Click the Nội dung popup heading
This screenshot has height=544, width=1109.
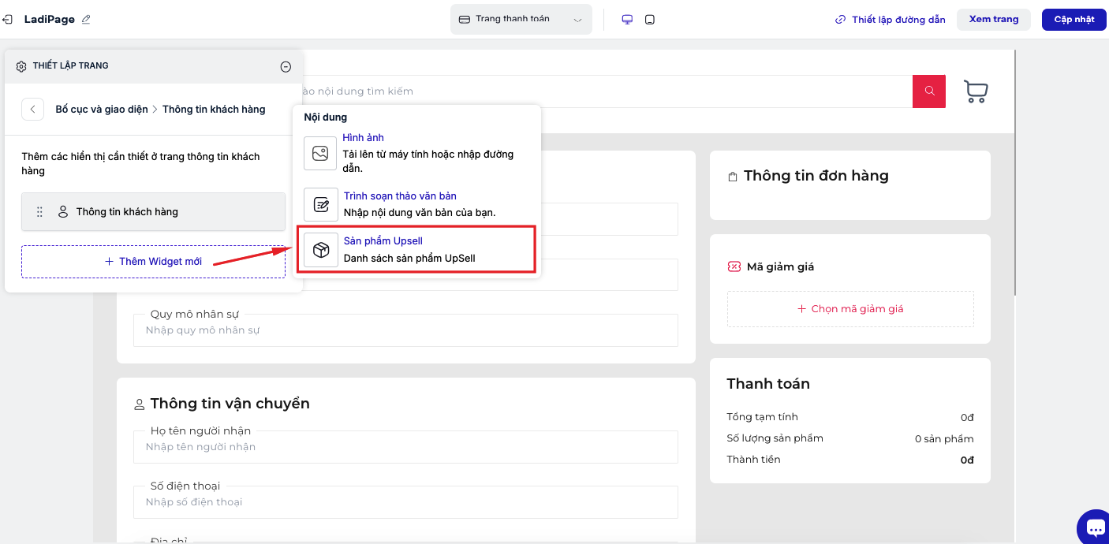(x=325, y=117)
